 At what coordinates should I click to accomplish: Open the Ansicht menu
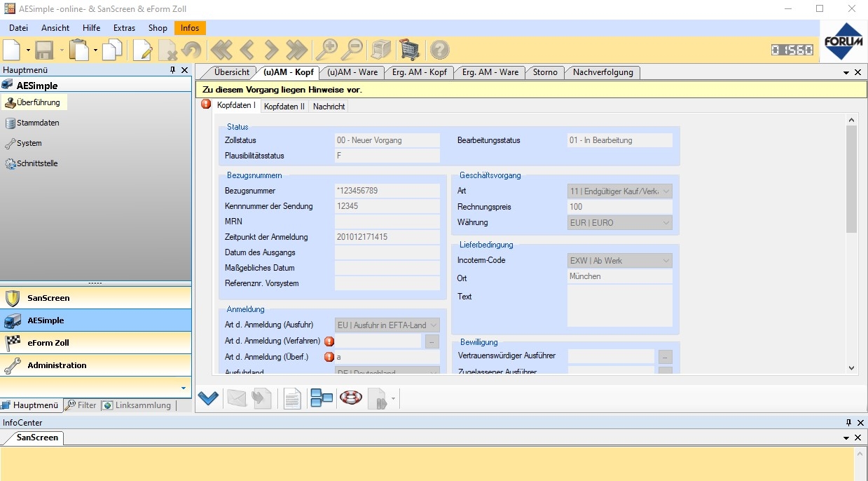click(x=55, y=28)
